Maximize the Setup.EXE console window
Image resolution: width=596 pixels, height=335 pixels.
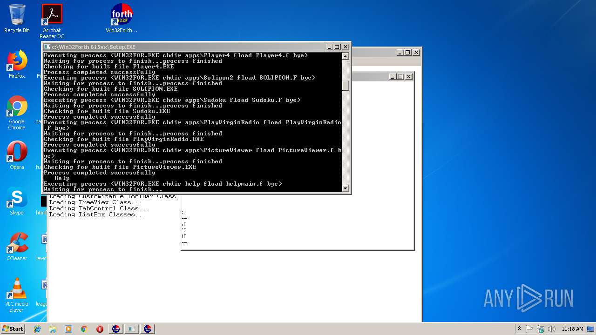click(337, 47)
